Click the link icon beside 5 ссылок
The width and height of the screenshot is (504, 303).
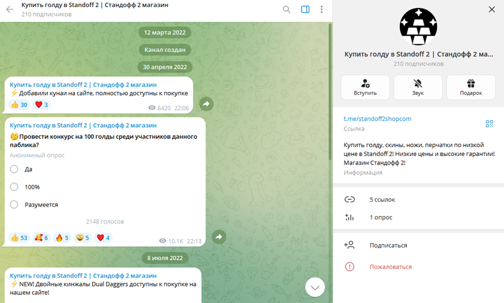tap(349, 199)
